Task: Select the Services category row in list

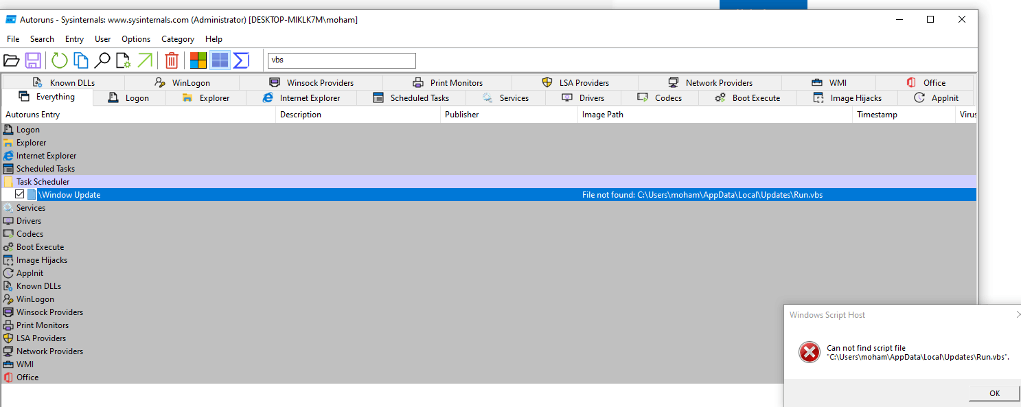Action: coord(488,208)
